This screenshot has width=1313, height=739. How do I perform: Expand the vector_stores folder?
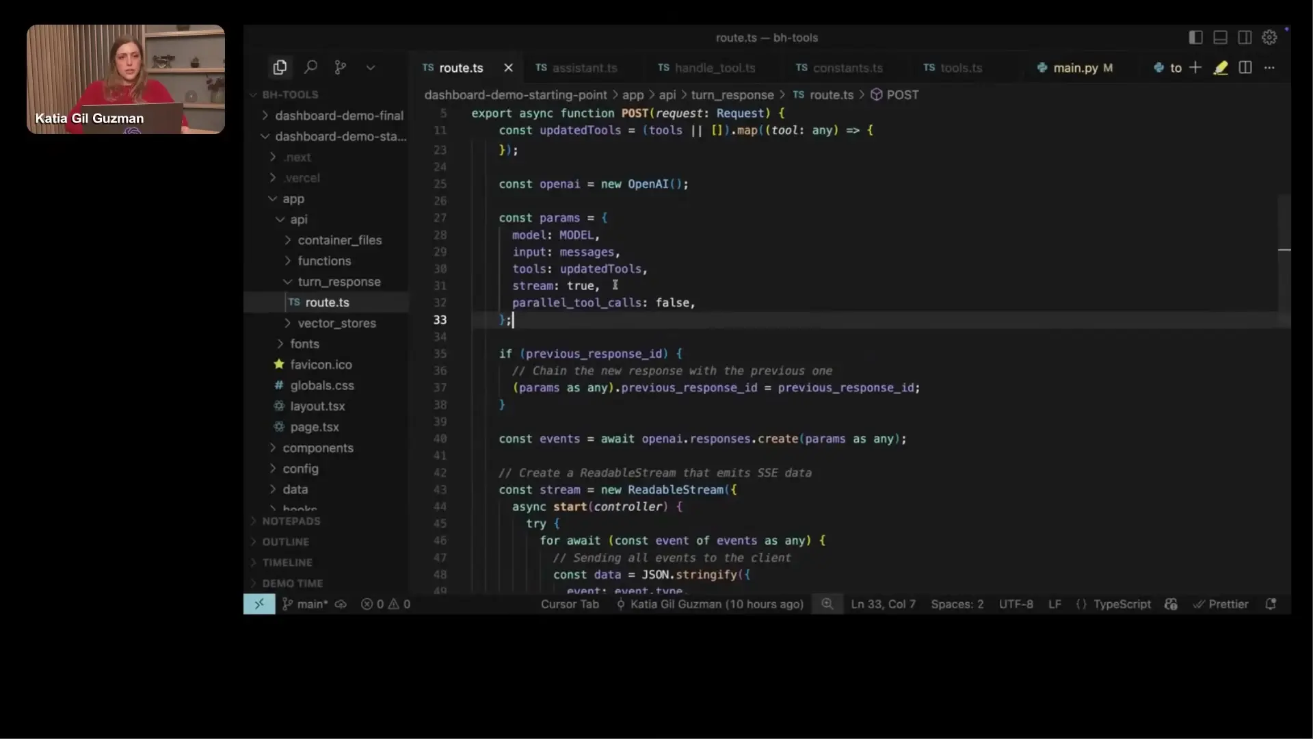click(336, 323)
